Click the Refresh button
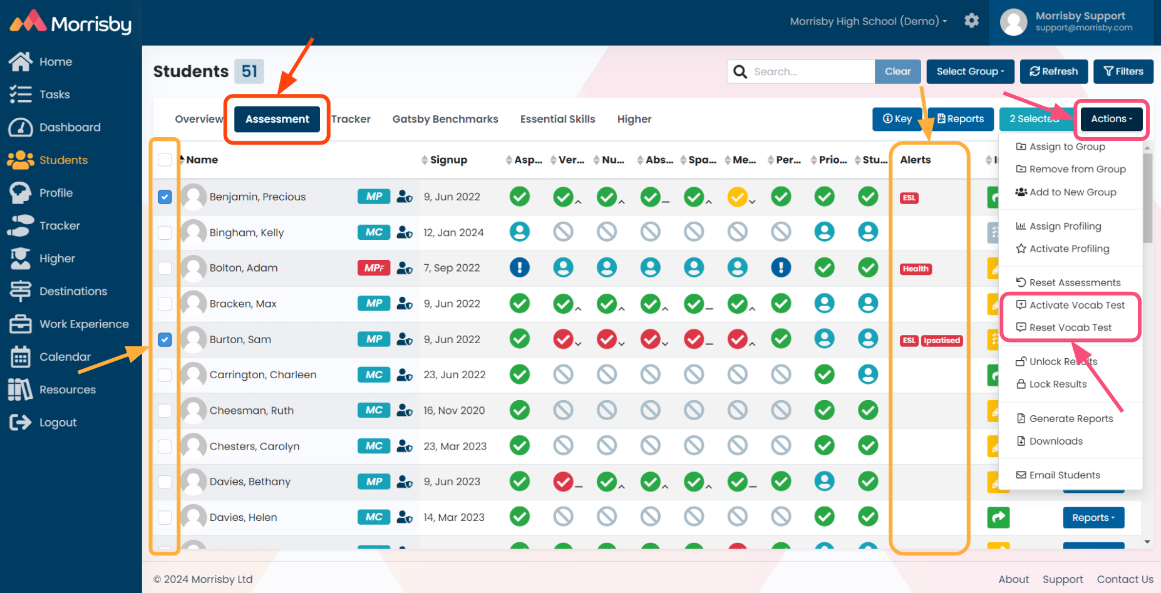The width and height of the screenshot is (1161, 593). tap(1054, 71)
